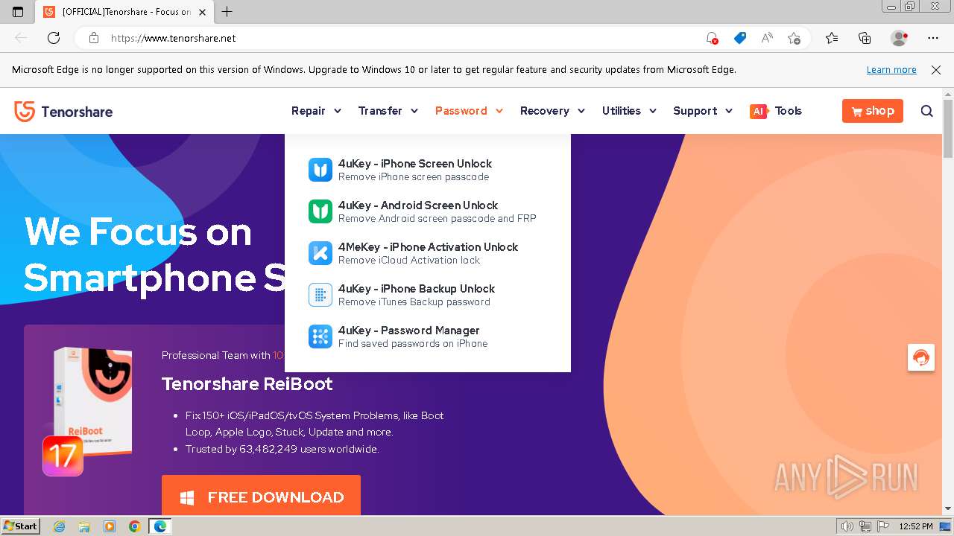The image size is (954, 536).
Task: Click the Tenorshare brand name text
Action: pos(77,112)
